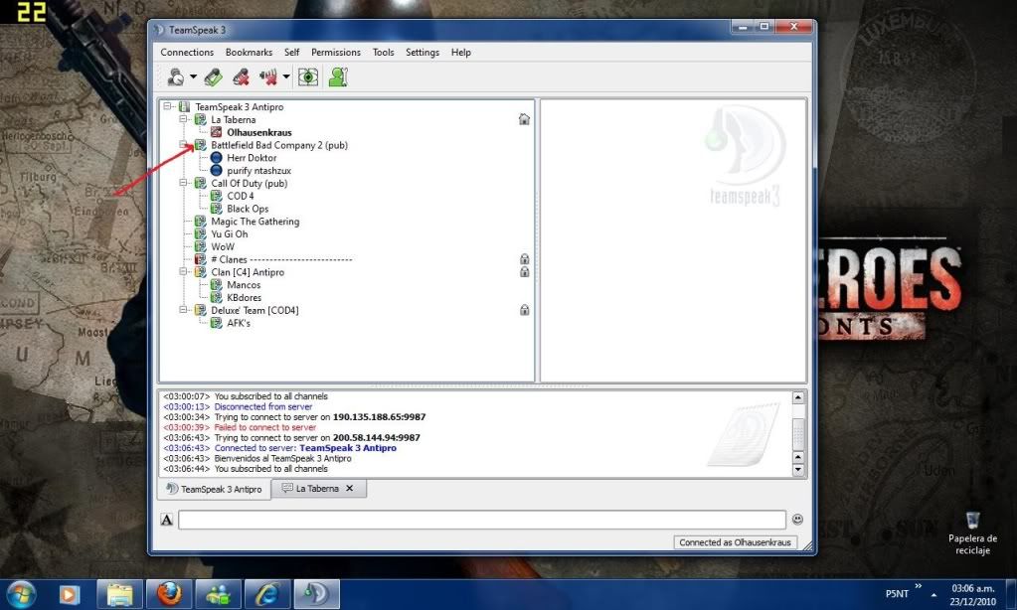Open the Connections menu
The image size is (1017, 610).
click(x=187, y=52)
